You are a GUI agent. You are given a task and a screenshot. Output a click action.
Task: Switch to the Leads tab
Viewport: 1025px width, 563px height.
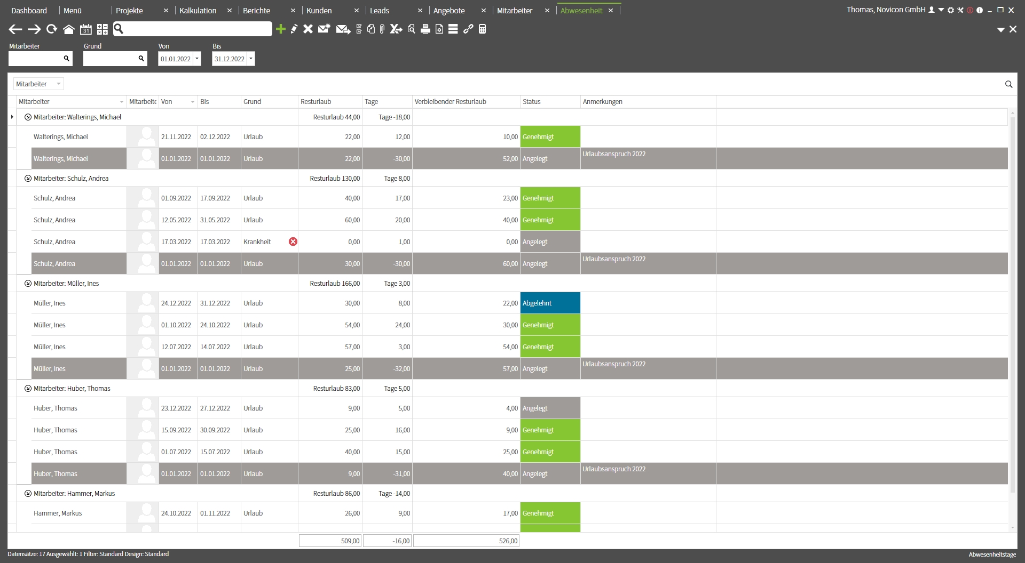[380, 11]
